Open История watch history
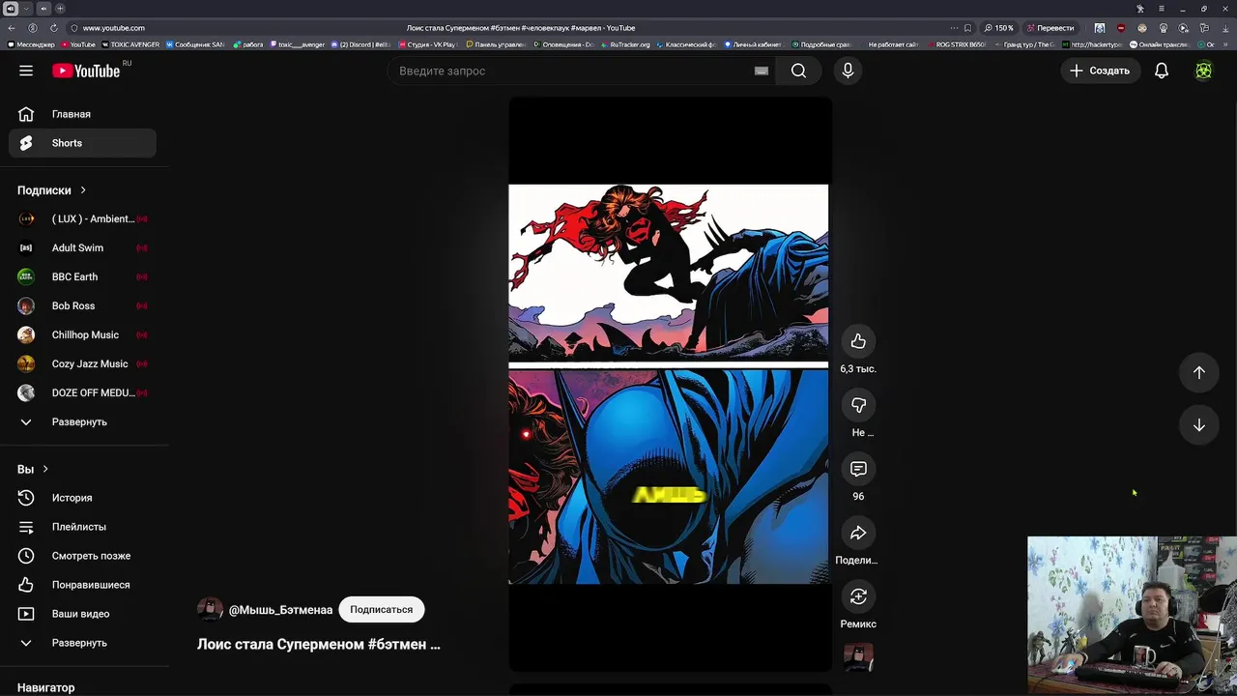 [x=83, y=498]
